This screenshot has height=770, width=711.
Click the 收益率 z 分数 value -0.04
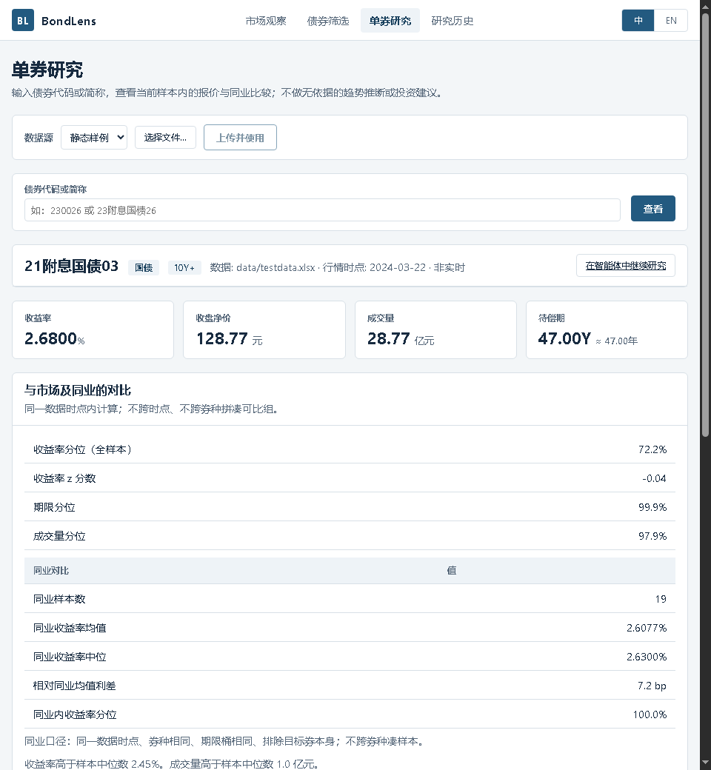pyautogui.click(x=654, y=478)
